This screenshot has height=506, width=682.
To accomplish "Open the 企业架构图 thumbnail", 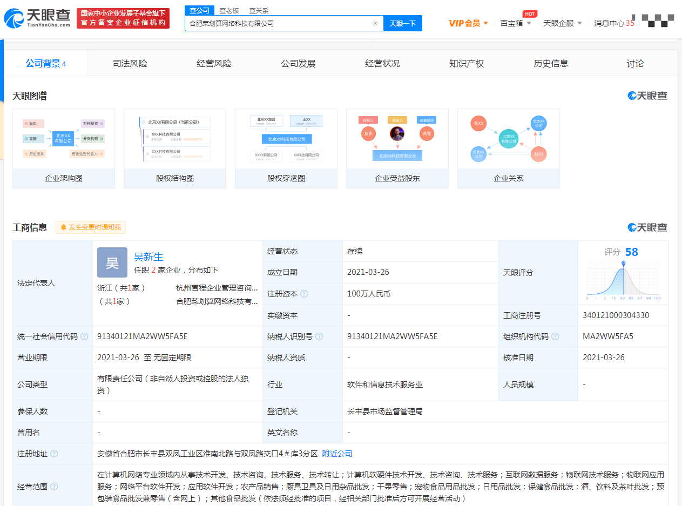I will pos(64,149).
